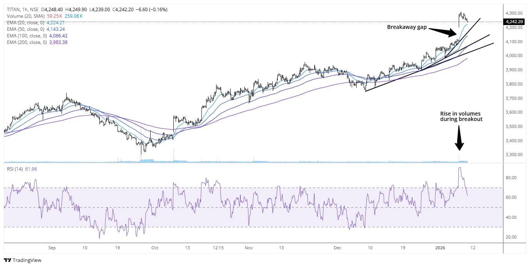Screen dimensions: 530x267
Task: Click the 59.25K volume value
Action: (x=54, y=16)
